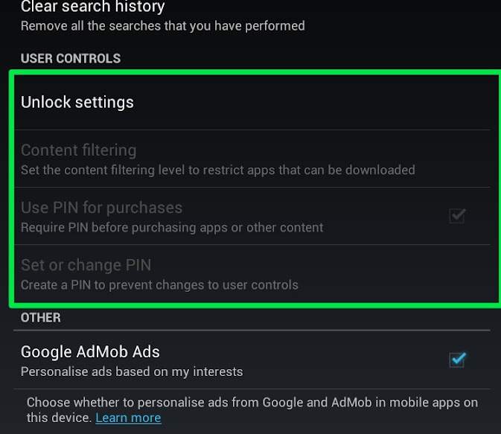
Task: Click the "Remove all the searches" description
Action: (162, 26)
